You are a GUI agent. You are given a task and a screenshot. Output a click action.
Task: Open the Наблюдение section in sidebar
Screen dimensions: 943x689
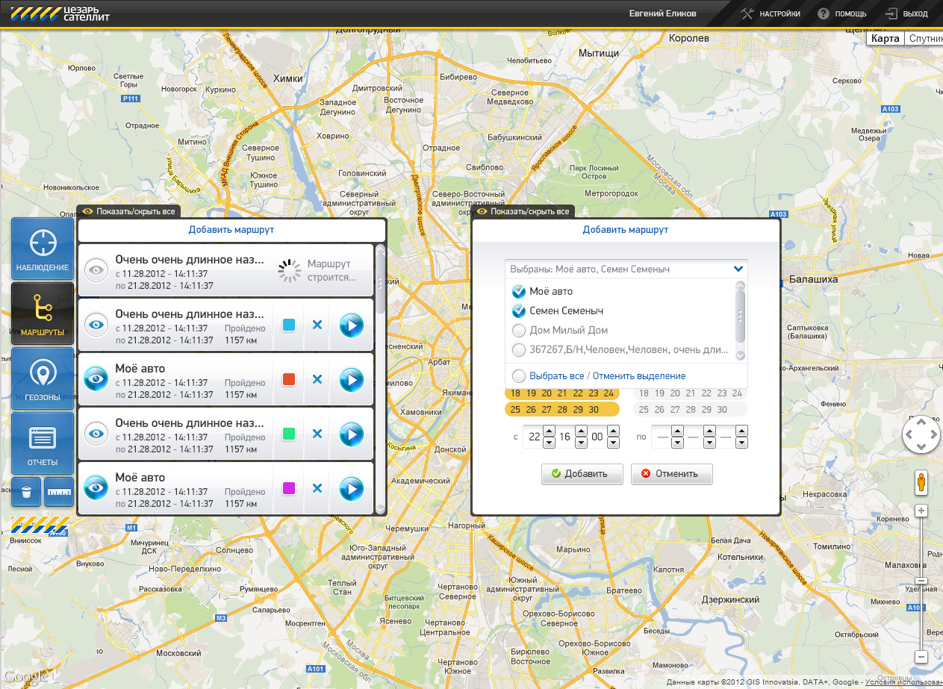pyautogui.click(x=43, y=249)
